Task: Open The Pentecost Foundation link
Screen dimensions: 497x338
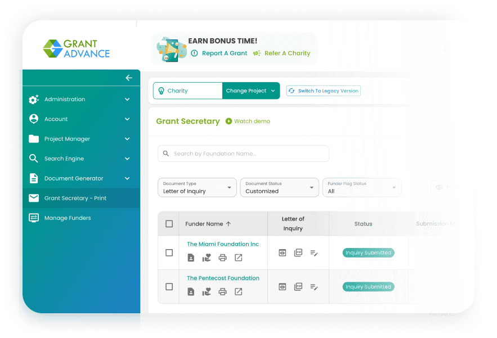Action: click(223, 278)
